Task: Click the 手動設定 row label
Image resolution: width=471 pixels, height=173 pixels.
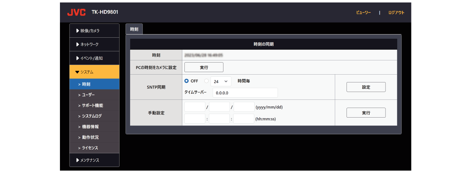Action: click(x=156, y=113)
